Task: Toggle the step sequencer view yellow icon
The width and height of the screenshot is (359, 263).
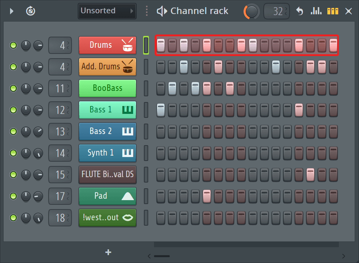Action: tap(333, 11)
